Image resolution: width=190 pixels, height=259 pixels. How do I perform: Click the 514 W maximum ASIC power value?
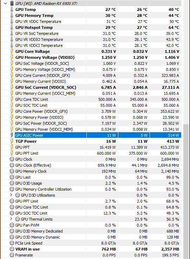point(173,135)
